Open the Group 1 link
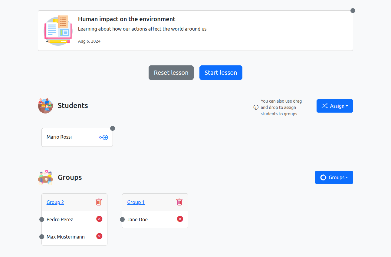The height and width of the screenshot is (257, 391). pyautogui.click(x=136, y=202)
